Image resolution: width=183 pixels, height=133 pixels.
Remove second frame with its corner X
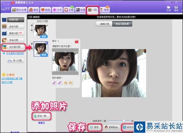tap(46, 43)
